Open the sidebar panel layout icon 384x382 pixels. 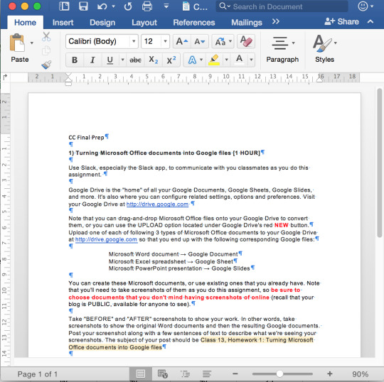point(64,6)
